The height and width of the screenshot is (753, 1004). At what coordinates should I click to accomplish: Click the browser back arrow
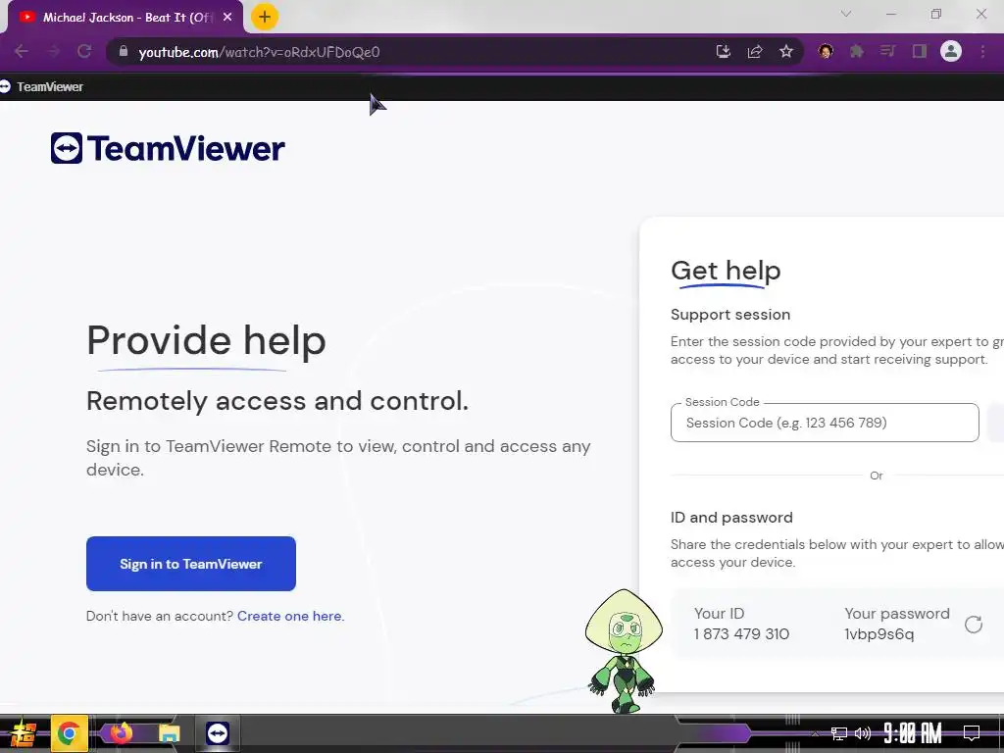22,51
